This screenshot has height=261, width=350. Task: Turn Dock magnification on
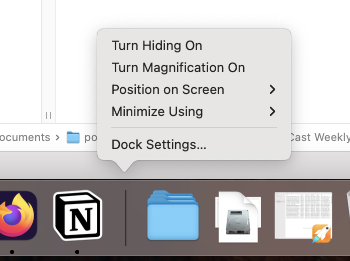coord(178,67)
